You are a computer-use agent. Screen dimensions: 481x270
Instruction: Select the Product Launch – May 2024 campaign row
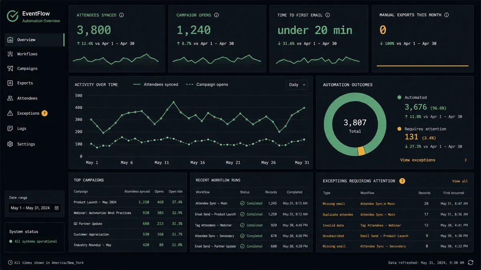click(x=128, y=202)
